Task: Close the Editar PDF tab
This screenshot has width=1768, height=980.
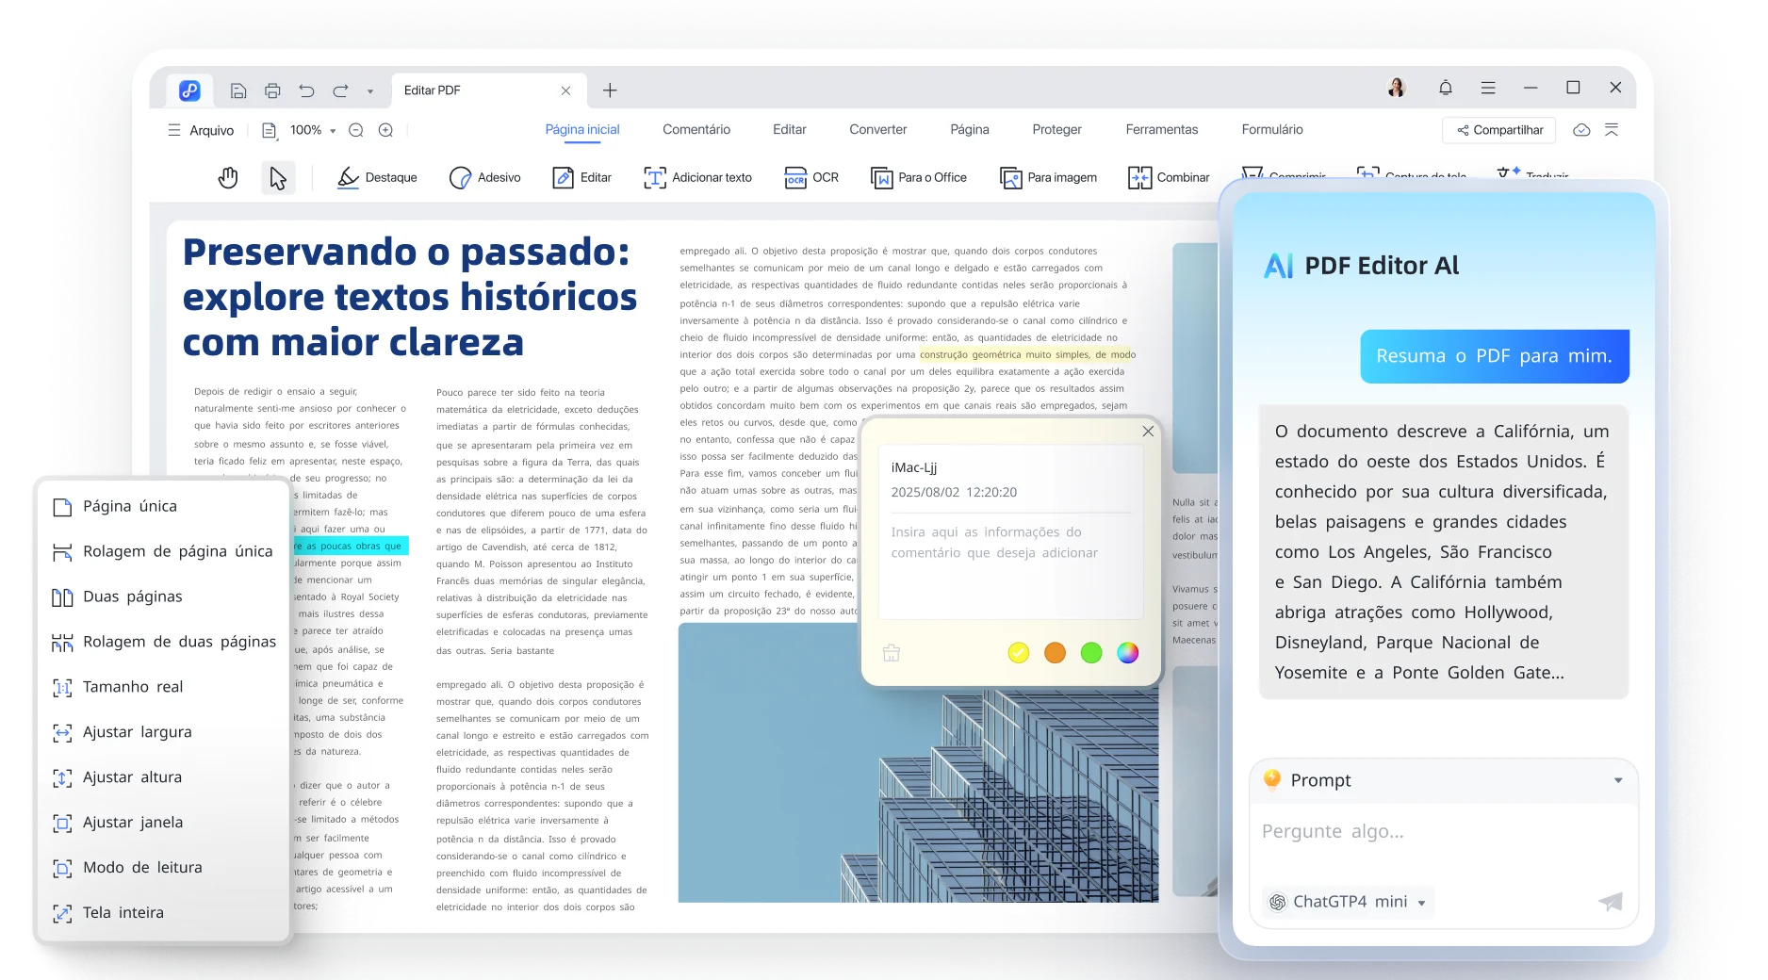Action: 565,90
